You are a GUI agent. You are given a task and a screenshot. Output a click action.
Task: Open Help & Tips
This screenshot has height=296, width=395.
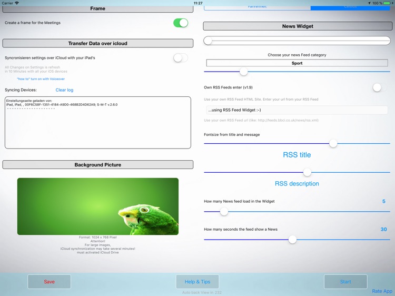tap(197, 282)
